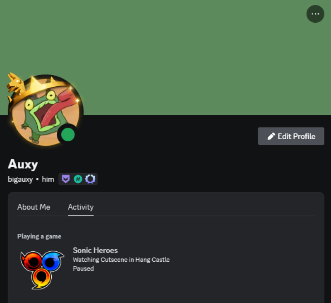Click the teal hashtag badge
The width and height of the screenshot is (331, 303).
[x=78, y=179]
